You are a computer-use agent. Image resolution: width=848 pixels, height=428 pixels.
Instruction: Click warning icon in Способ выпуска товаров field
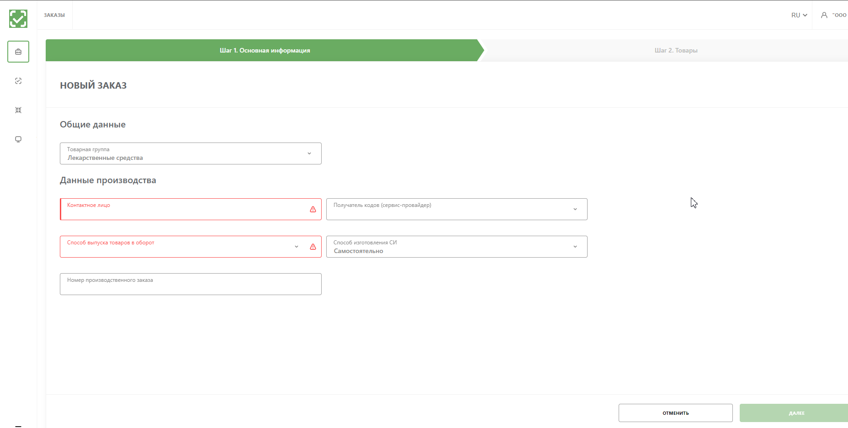point(313,247)
